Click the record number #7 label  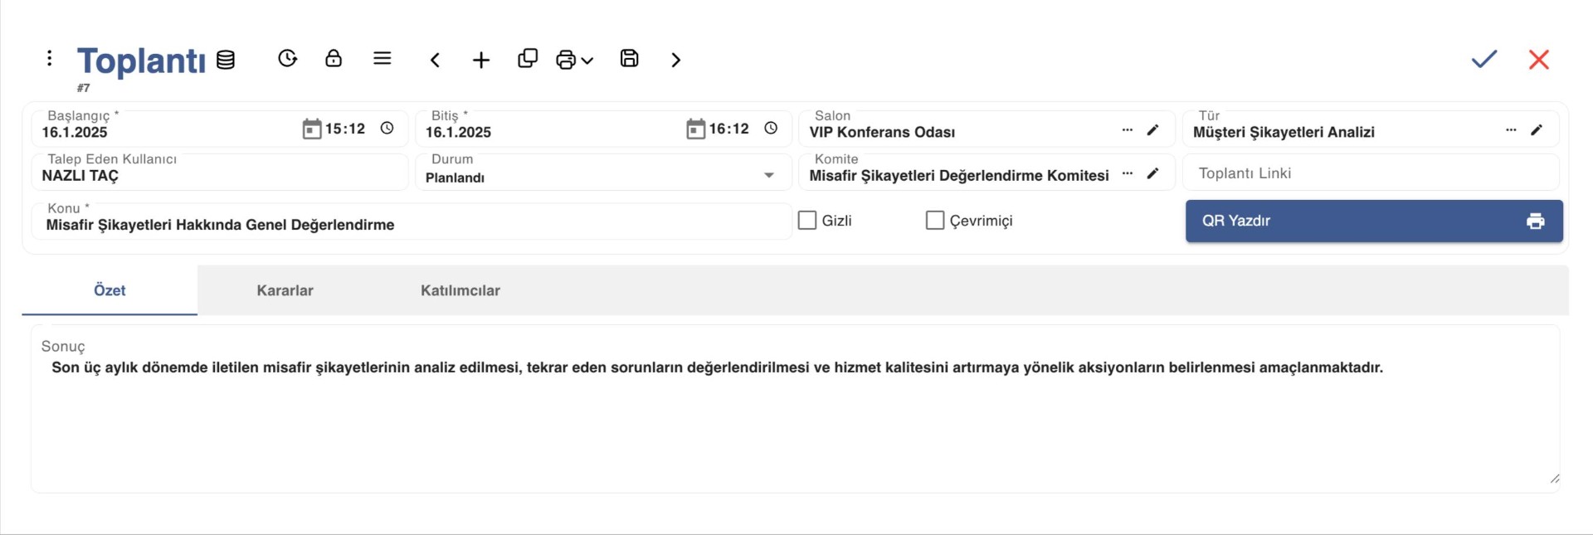click(x=83, y=88)
